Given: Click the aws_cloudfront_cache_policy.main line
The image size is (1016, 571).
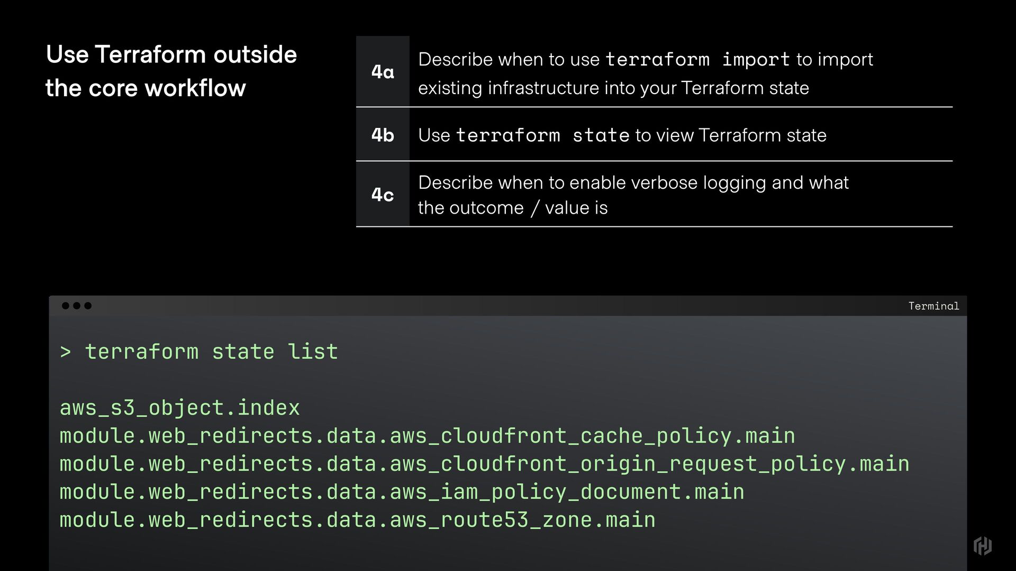Looking at the screenshot, I should pyautogui.click(x=428, y=436).
